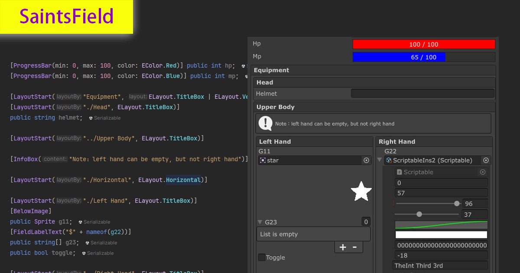Click the highlighted Horizontal token in code
This screenshot has height=273, width=520.
[x=183, y=180]
